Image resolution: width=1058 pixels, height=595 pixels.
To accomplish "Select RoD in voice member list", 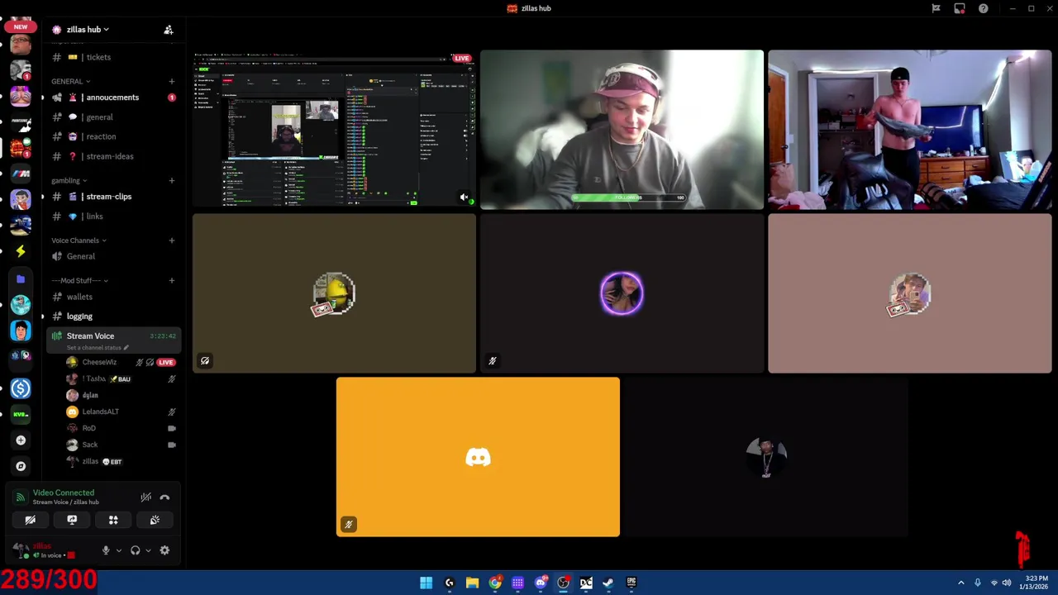I will [x=122, y=428].
